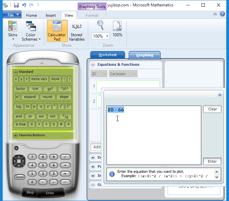Image resolution: width=229 pixels, height=201 pixels.
Task: Click the not-equal sign button
Action: pos(61,124)
